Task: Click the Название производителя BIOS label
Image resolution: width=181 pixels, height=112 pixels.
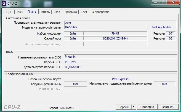Action: click(x=40, y=57)
